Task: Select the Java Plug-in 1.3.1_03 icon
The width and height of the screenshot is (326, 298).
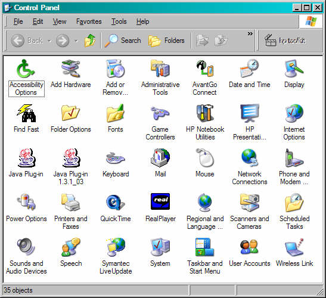Action: (x=71, y=158)
